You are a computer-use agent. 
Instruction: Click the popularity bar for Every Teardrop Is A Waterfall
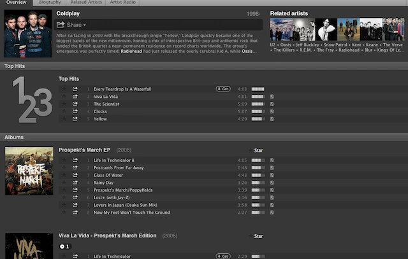pyautogui.click(x=258, y=89)
